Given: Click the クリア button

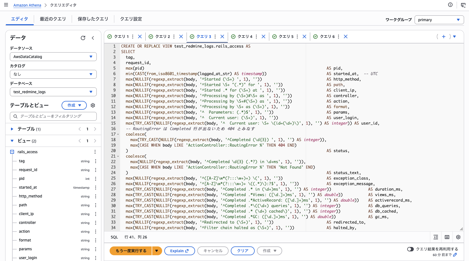Looking at the screenshot, I should pos(243,251).
